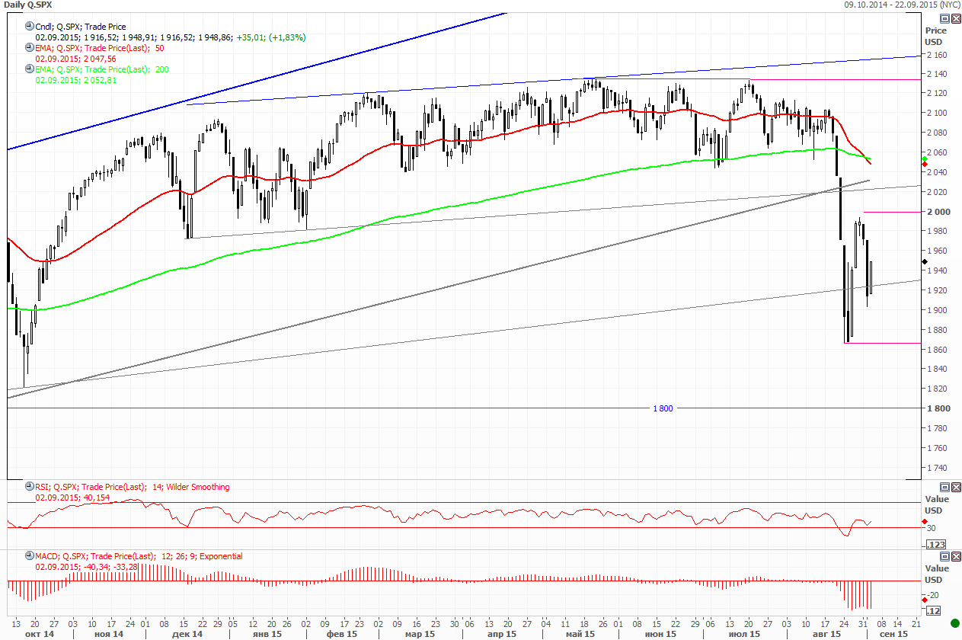Click the green status indicator in bottom corner
The height and width of the screenshot is (640, 962).
(x=954, y=623)
